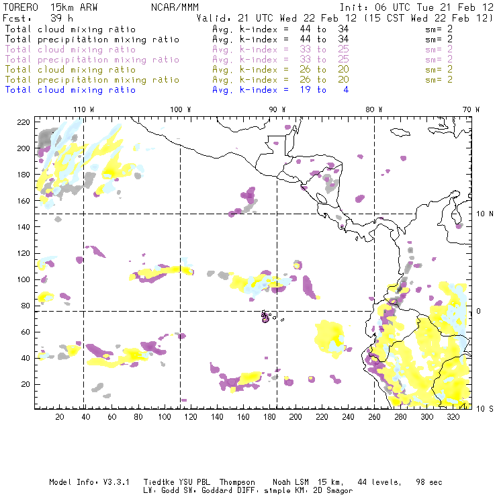Click the '110 W' longitude label
497x497 pixels.
point(84,109)
